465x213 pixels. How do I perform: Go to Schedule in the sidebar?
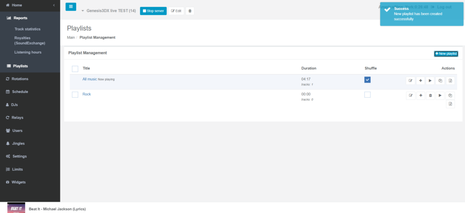(20, 92)
